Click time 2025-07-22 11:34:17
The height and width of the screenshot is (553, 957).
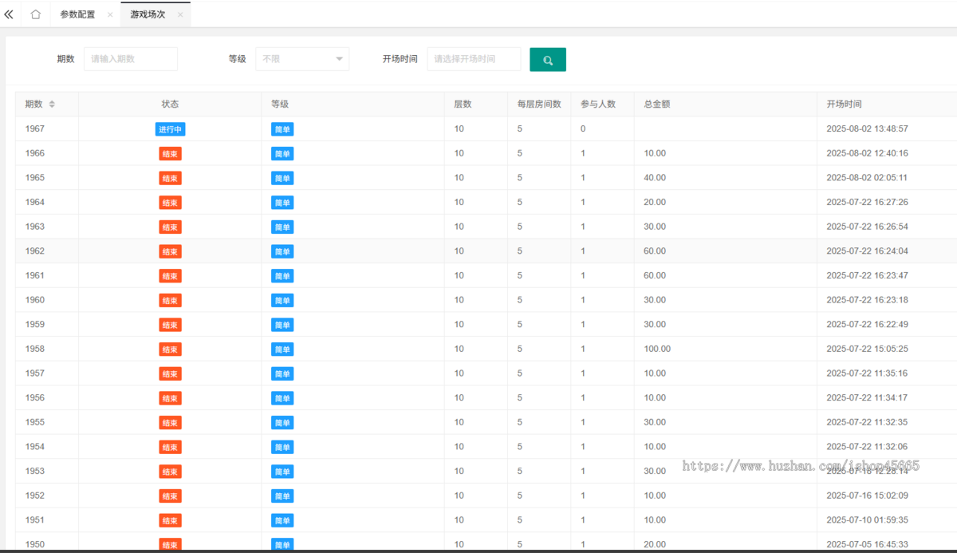click(x=867, y=397)
